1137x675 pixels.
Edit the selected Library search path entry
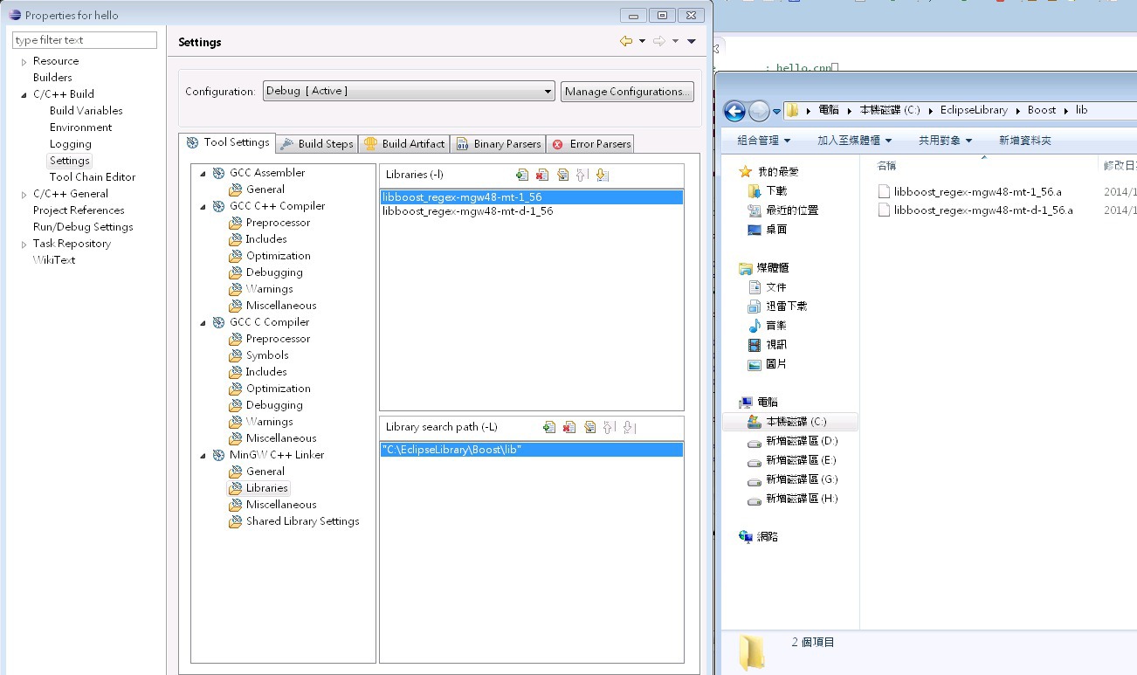point(589,427)
